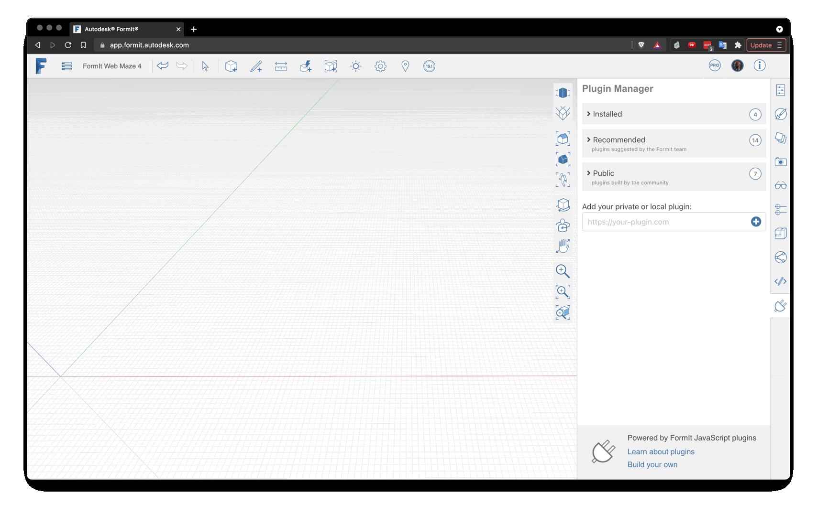
Task: Open the Scripting code editor panel
Action: tap(780, 281)
